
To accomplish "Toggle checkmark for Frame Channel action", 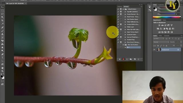I will [118, 14].
